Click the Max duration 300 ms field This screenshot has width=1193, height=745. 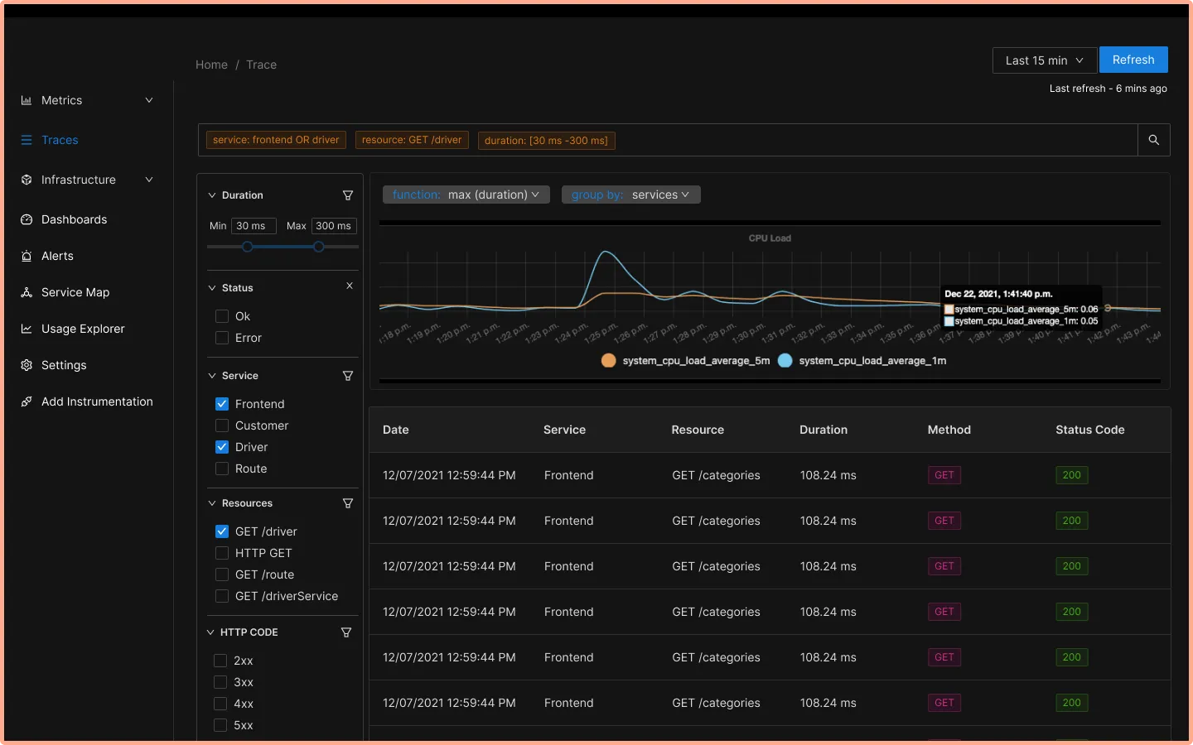[334, 226]
